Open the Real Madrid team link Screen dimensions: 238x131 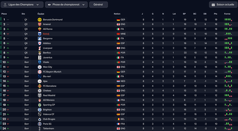(49, 95)
